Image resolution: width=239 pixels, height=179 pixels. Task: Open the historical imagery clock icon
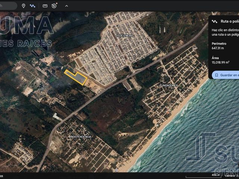[x=54, y=6]
